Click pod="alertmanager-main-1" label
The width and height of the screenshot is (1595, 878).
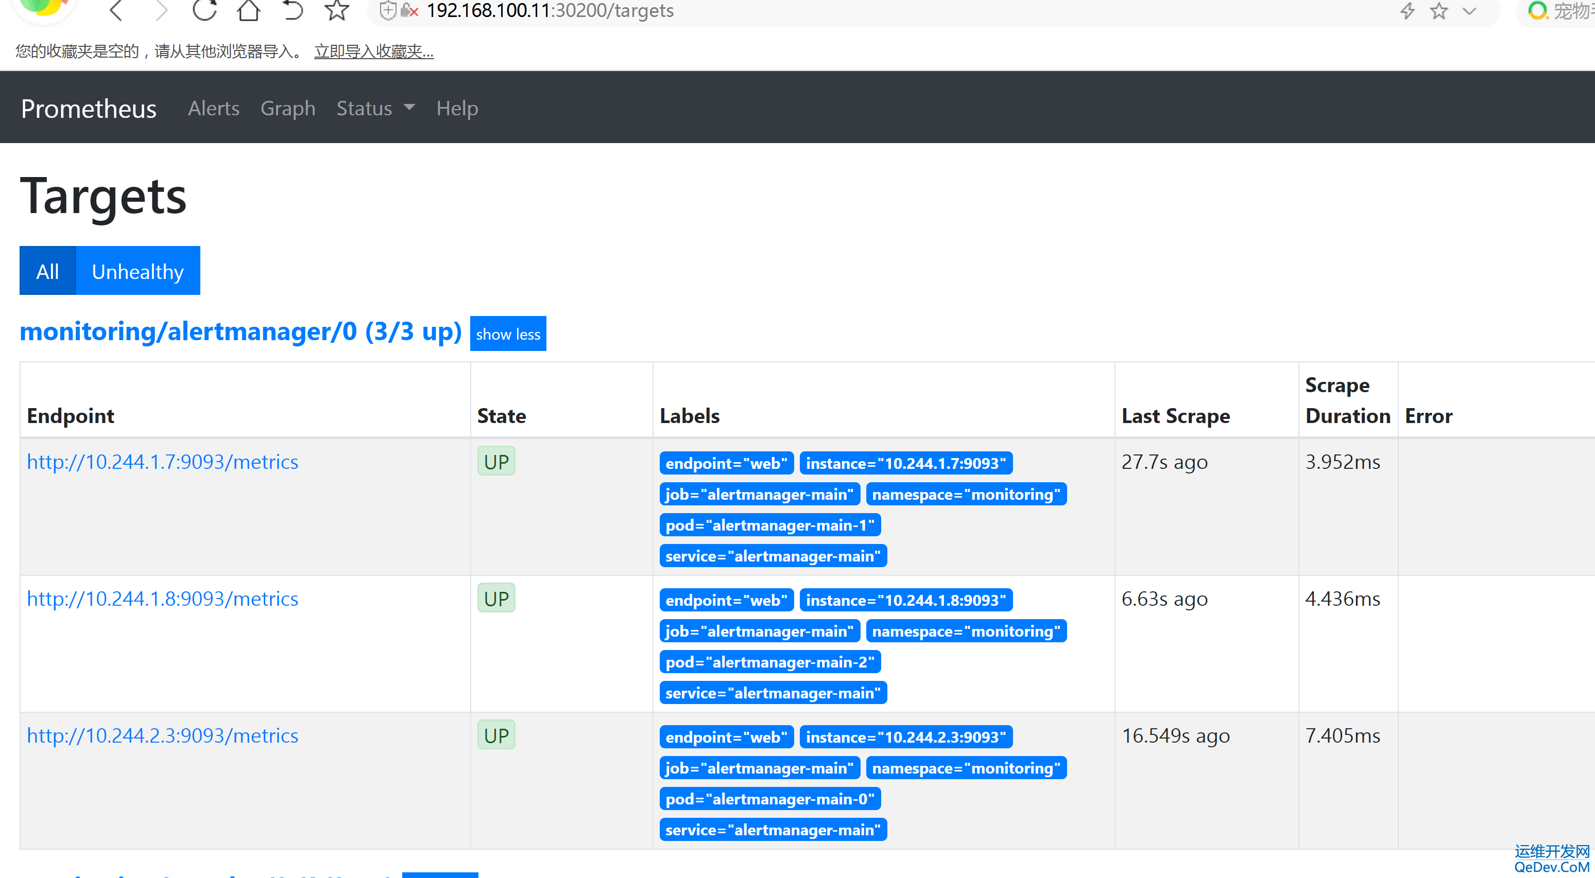(770, 525)
